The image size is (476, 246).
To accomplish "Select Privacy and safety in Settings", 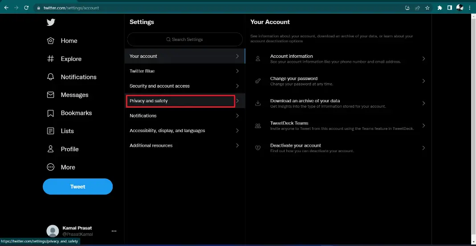I will pyautogui.click(x=185, y=101).
